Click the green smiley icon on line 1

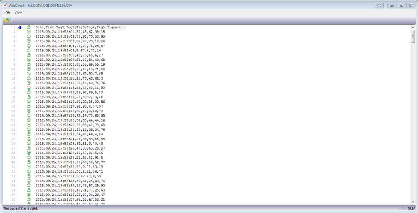[x=29, y=27]
